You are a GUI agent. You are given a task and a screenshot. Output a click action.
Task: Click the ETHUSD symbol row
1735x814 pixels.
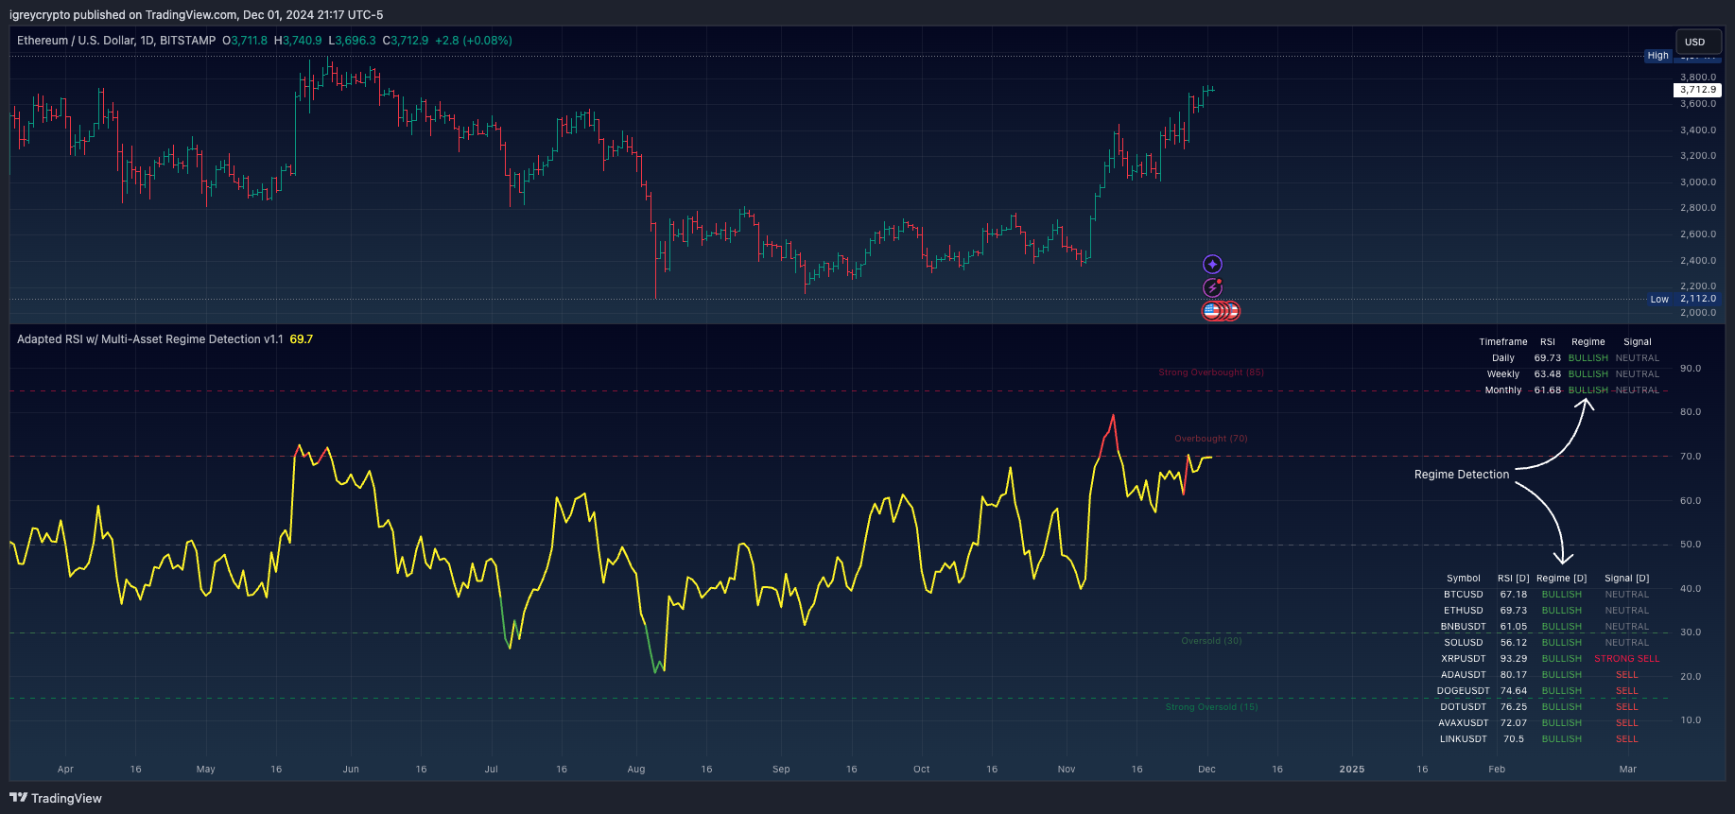click(1464, 611)
